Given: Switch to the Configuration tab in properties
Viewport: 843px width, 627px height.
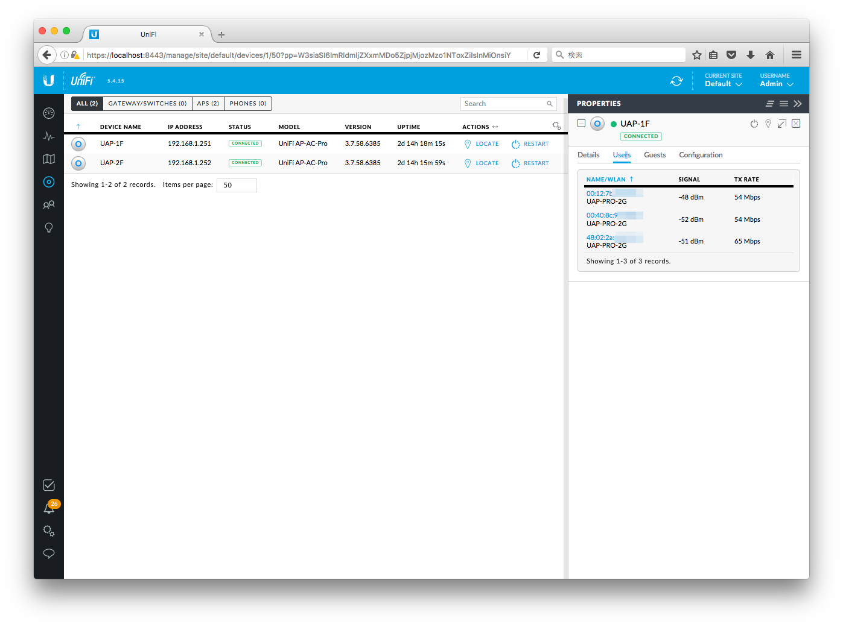Looking at the screenshot, I should 701,155.
